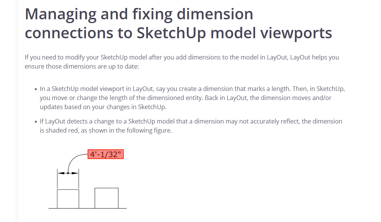Click the ground line under the squares
The image size is (381, 222).
(x=87, y=208)
